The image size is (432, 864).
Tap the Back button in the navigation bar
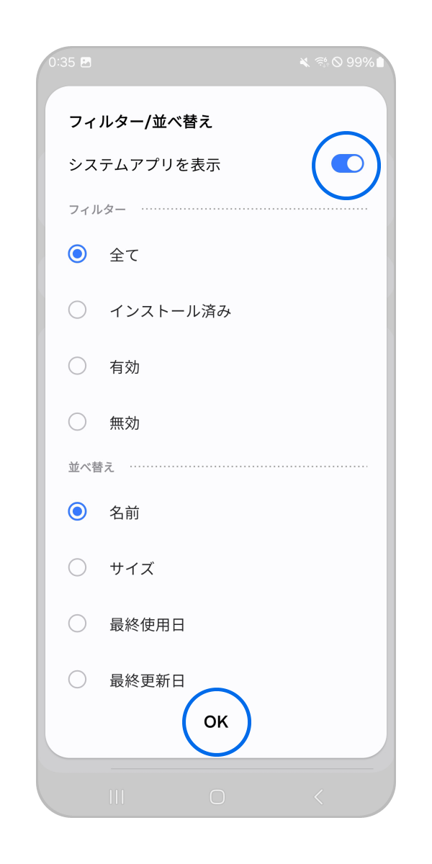(319, 797)
